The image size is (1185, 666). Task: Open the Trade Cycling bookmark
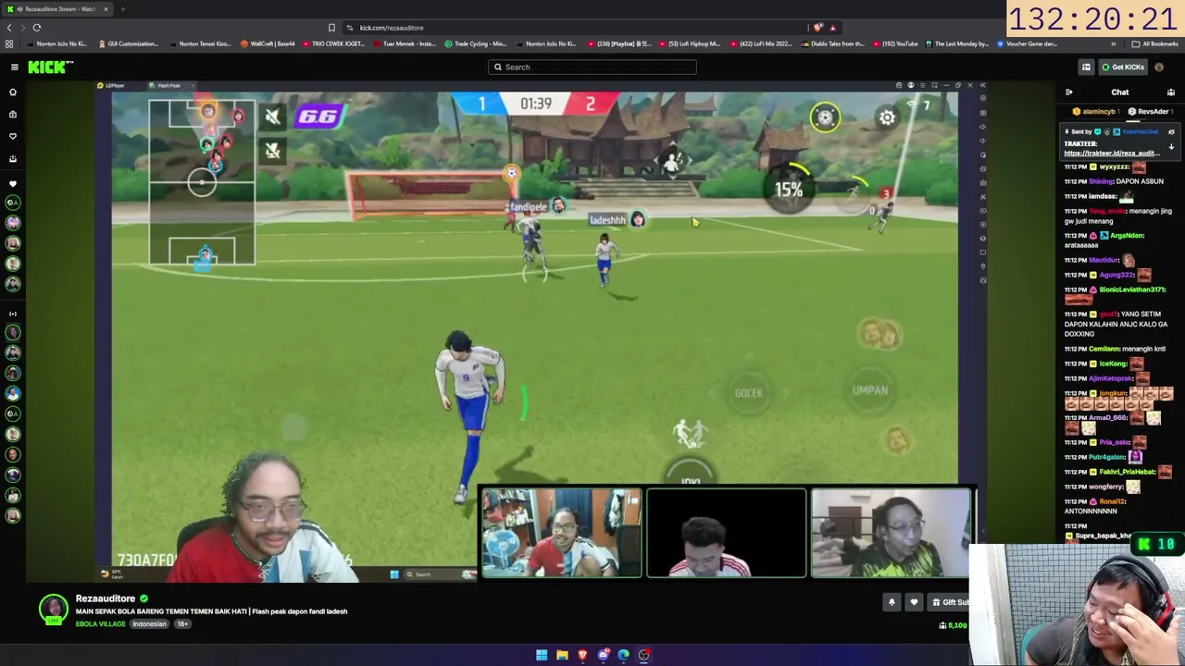[x=475, y=43]
